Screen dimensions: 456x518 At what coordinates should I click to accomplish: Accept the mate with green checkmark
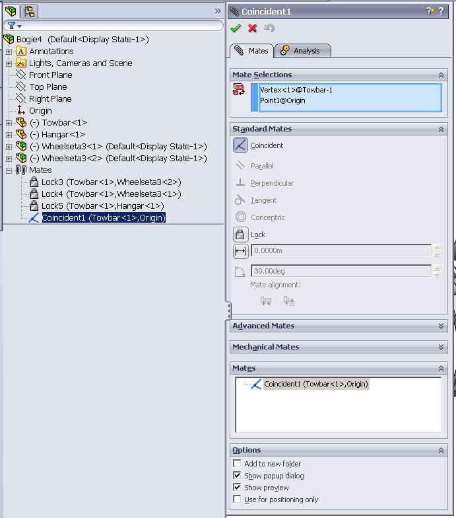point(236,28)
